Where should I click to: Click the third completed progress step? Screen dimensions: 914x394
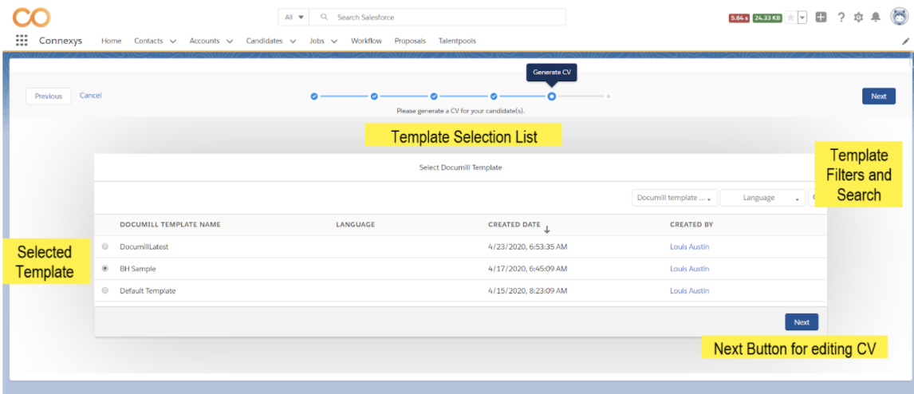coord(434,97)
